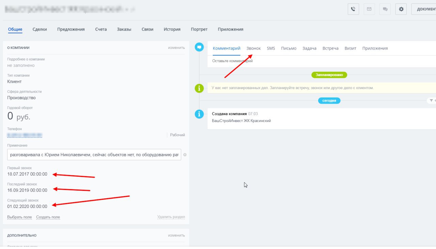The image size is (436, 249).
Task: Open the Портрет tab
Action: (199, 29)
